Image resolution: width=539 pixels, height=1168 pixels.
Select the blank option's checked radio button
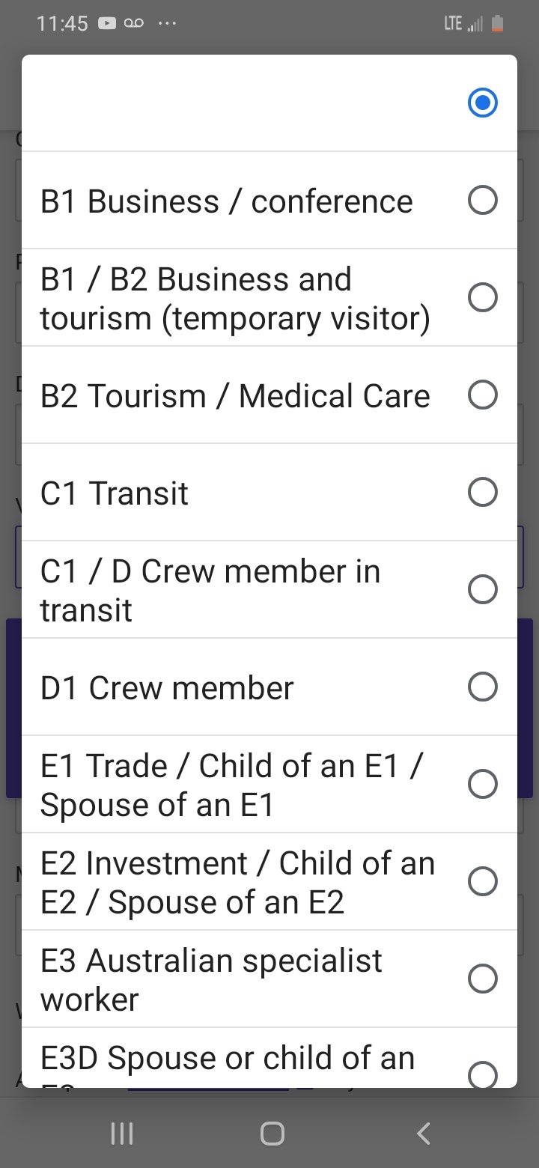click(482, 103)
